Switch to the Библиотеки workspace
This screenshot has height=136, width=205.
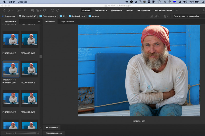[x=101, y=10]
